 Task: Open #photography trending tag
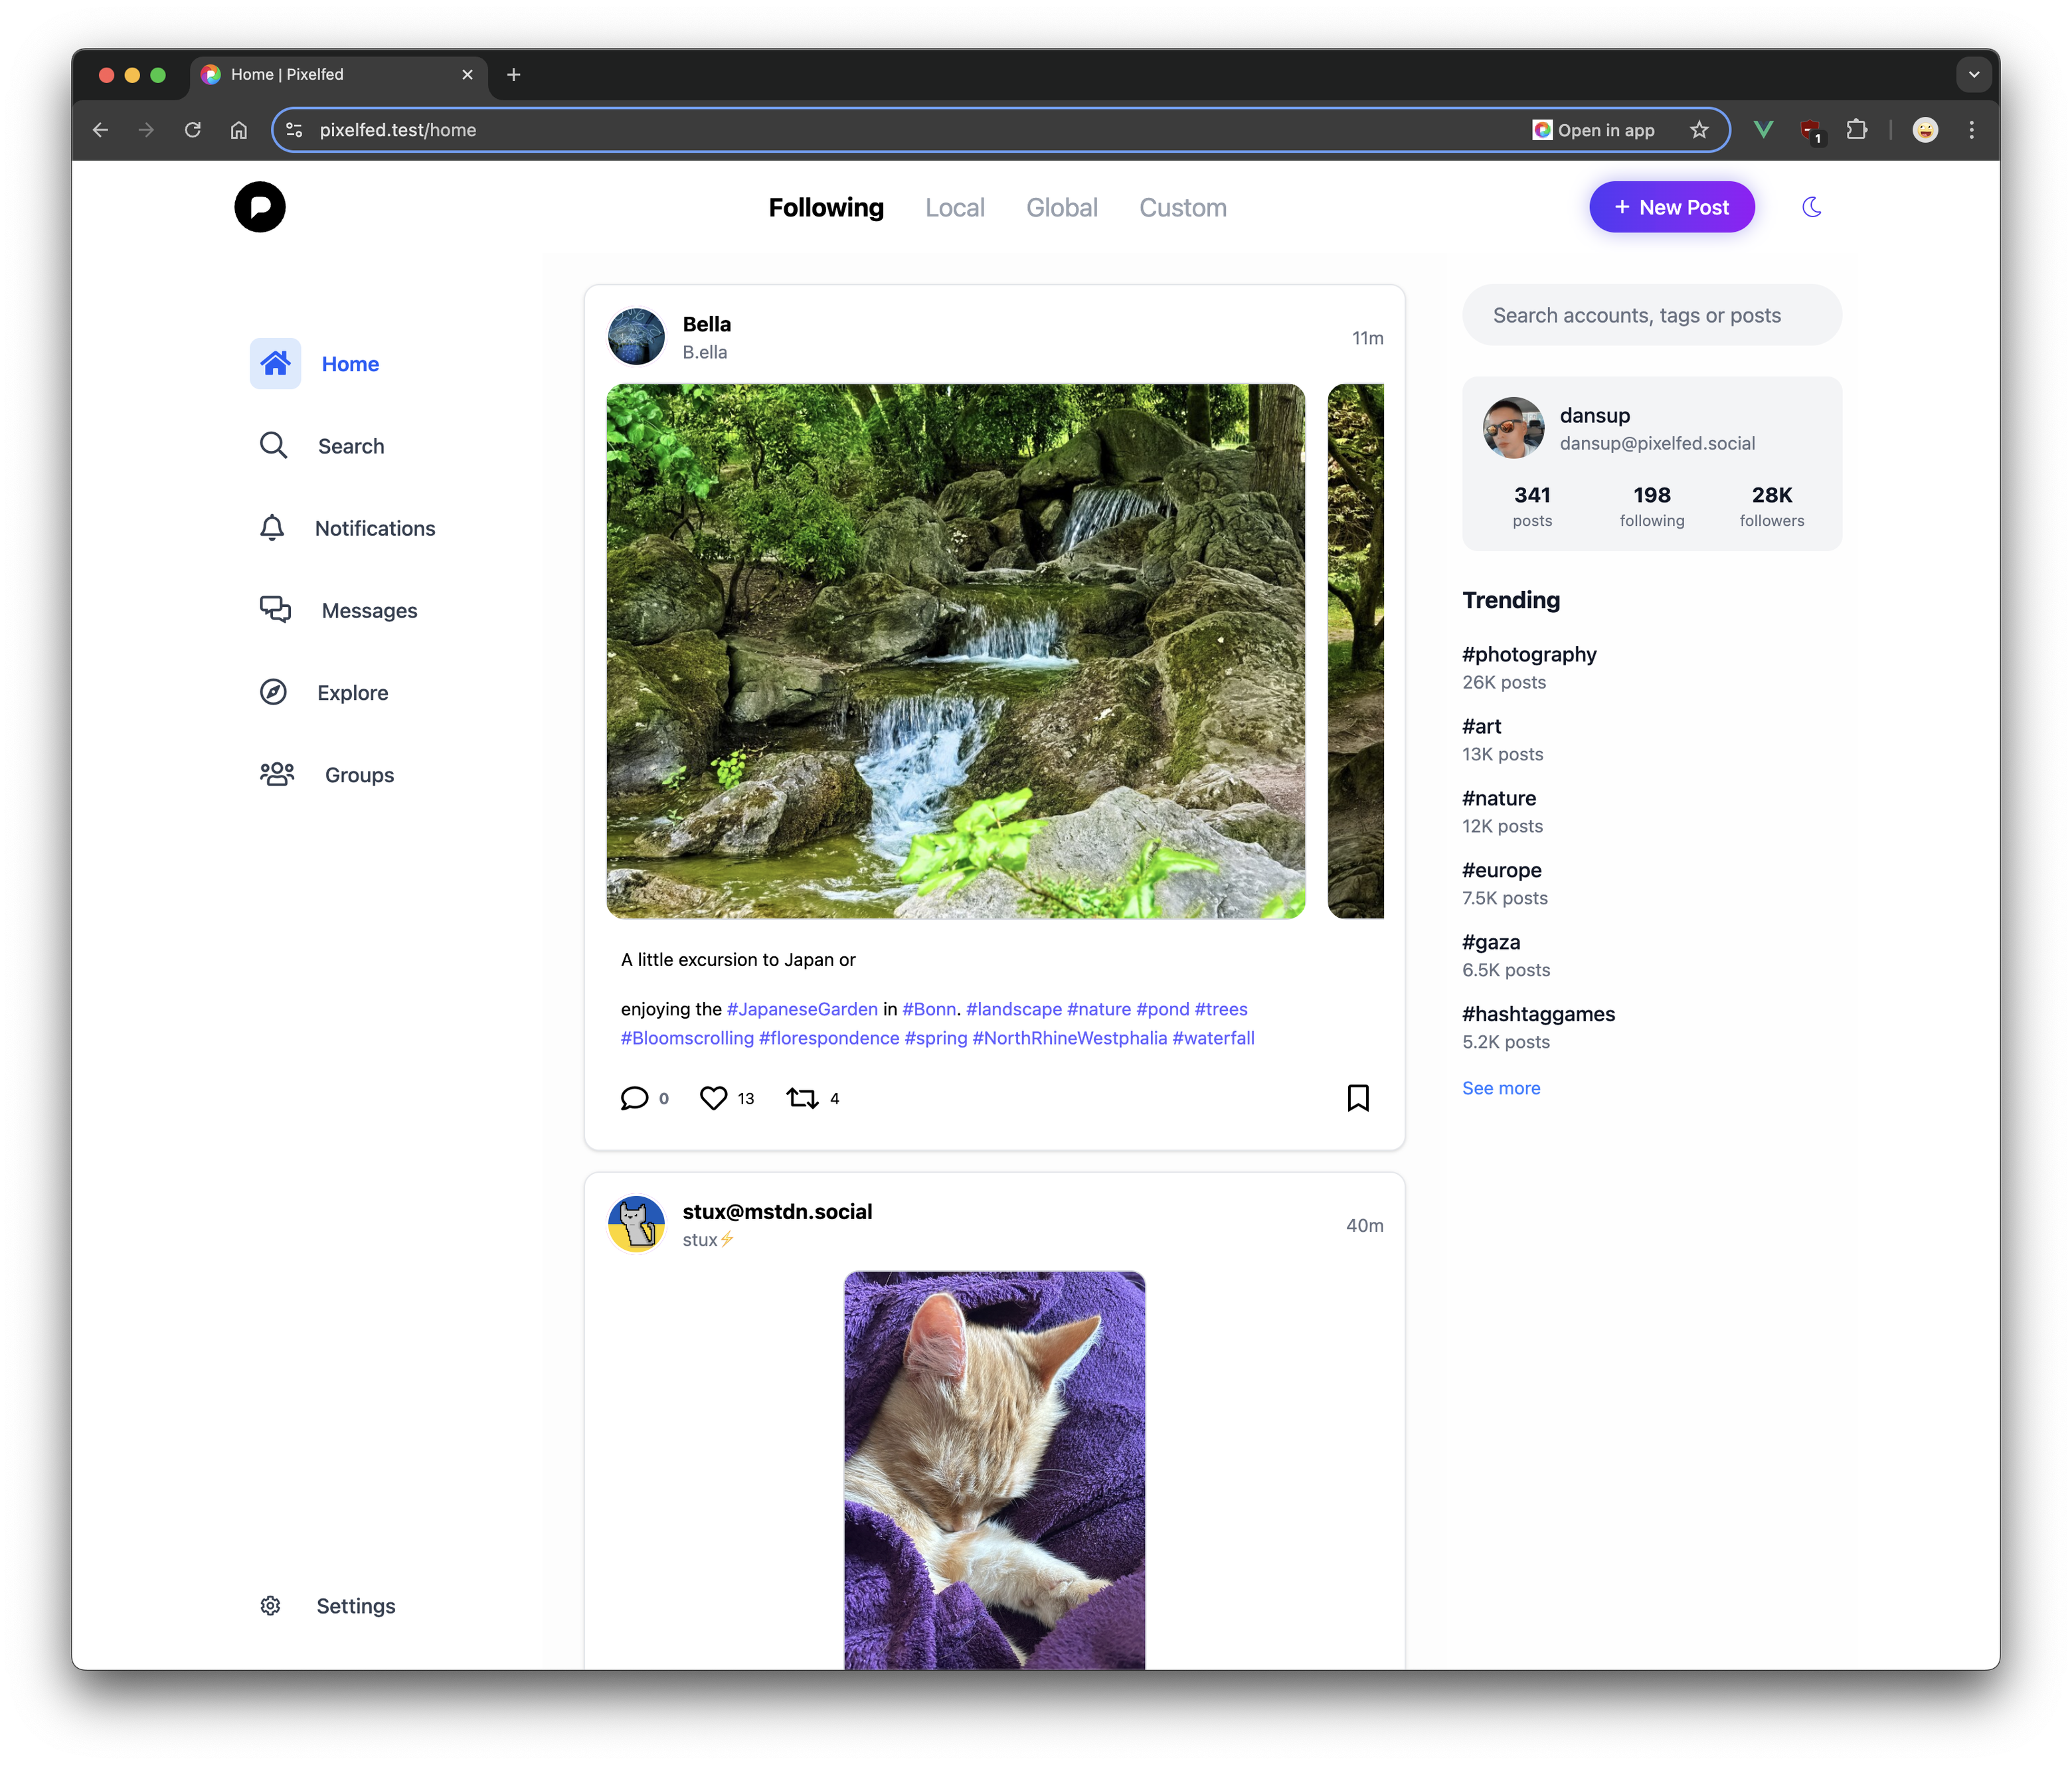tap(1529, 654)
